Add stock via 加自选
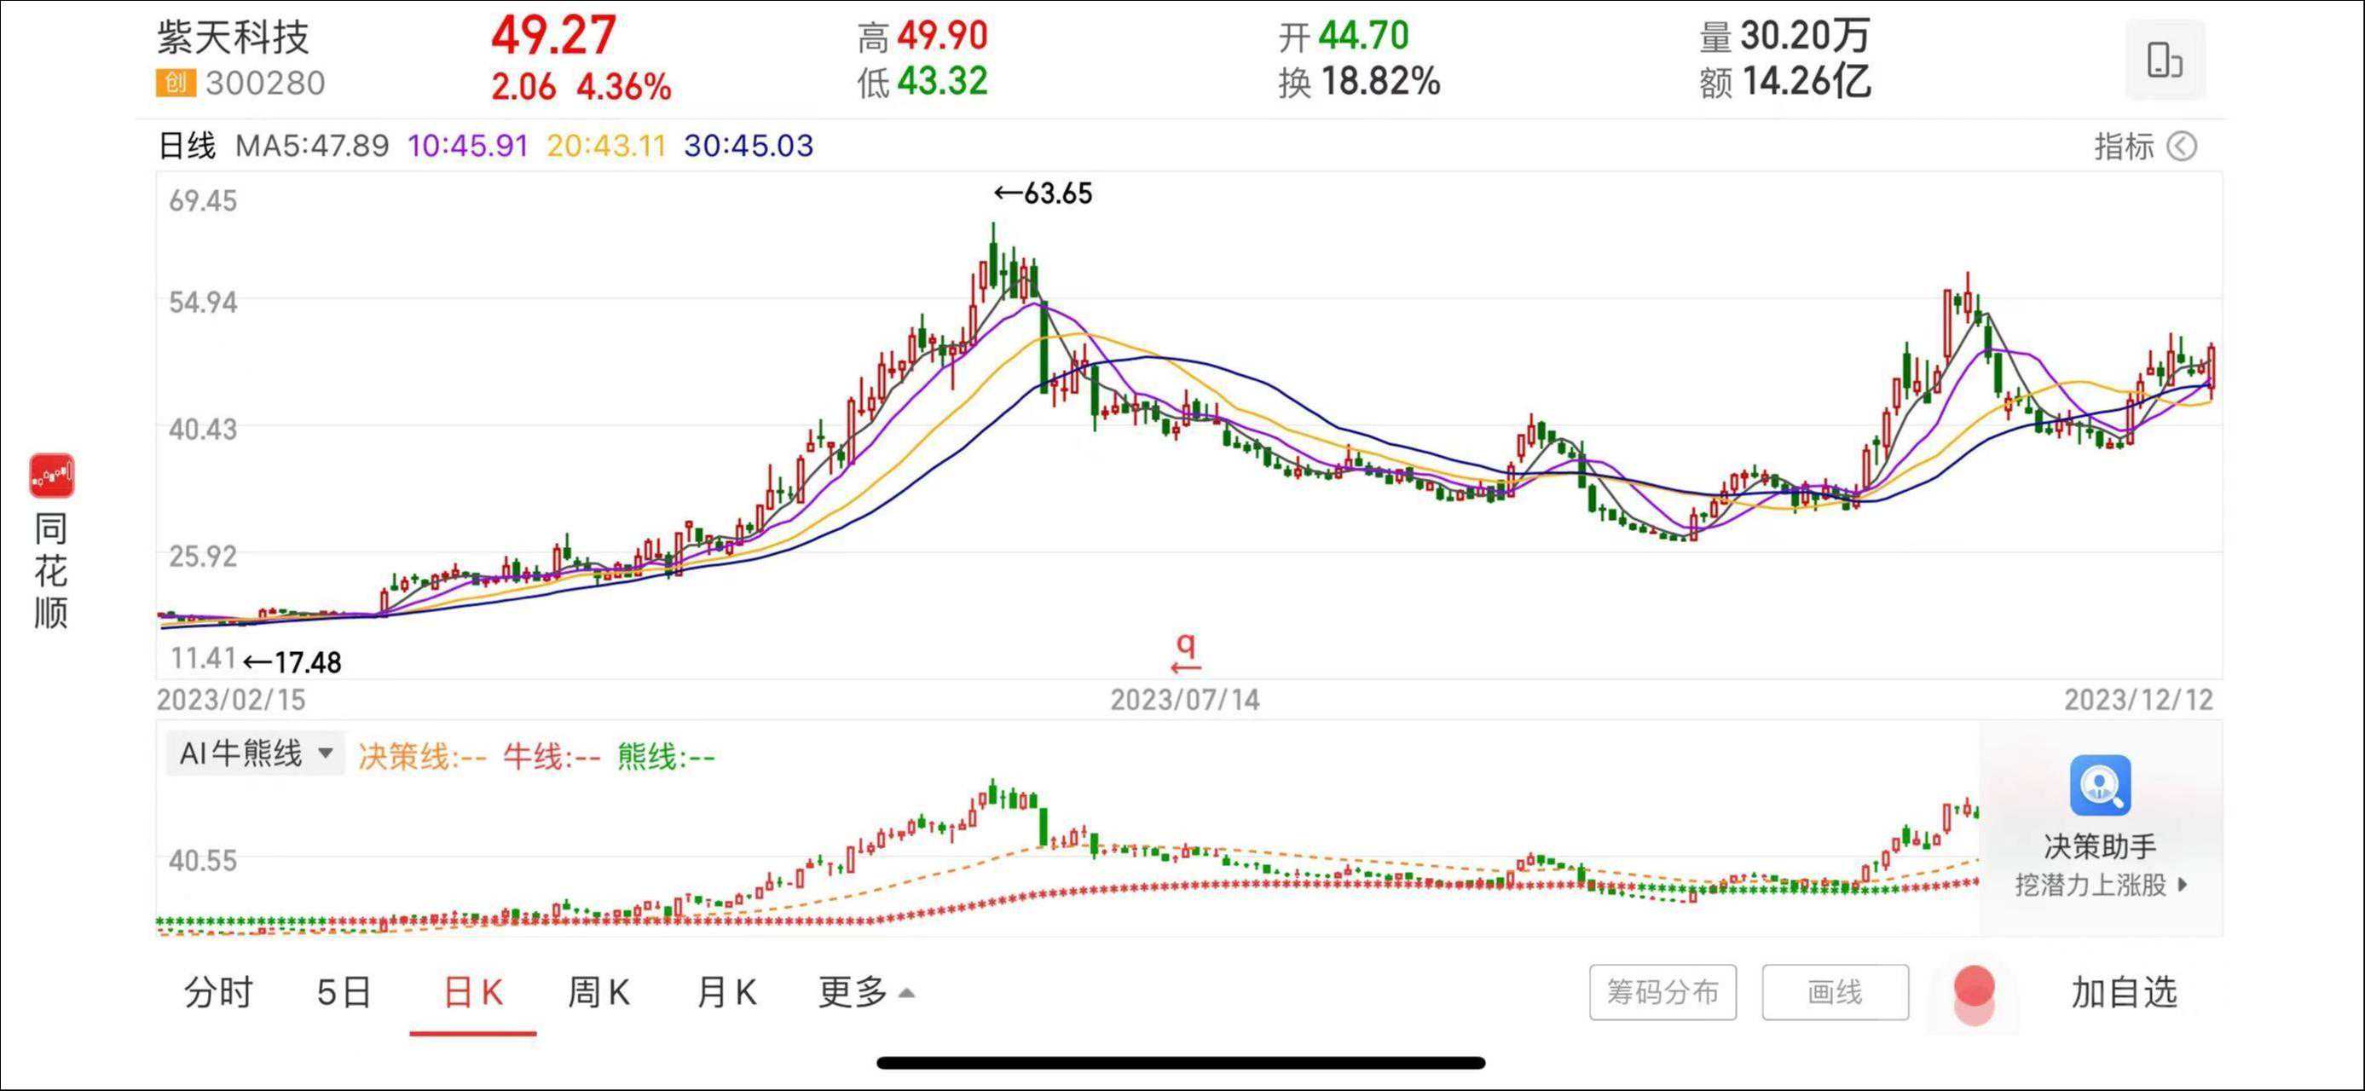This screenshot has height=1091, width=2365. click(x=2124, y=992)
